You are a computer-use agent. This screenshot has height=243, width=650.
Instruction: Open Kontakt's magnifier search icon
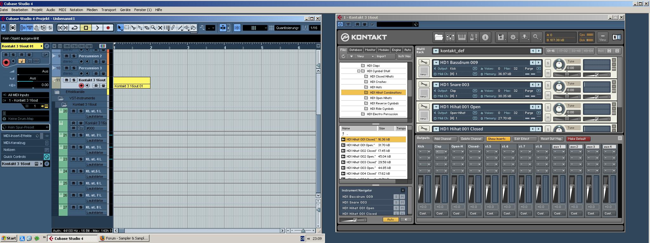[x=536, y=37]
